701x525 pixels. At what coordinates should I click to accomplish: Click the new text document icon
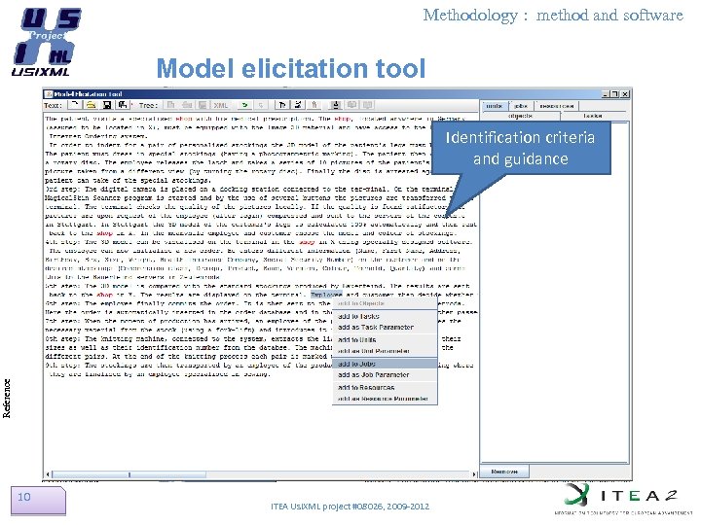tap(75, 105)
